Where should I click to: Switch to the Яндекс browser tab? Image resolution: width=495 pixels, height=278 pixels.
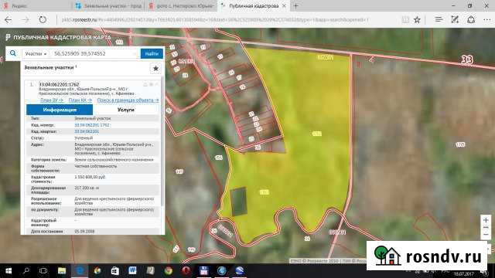pos(36,5)
